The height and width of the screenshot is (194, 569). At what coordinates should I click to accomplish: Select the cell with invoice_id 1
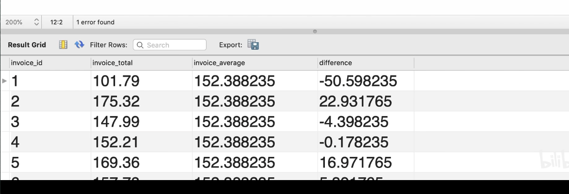click(50, 81)
